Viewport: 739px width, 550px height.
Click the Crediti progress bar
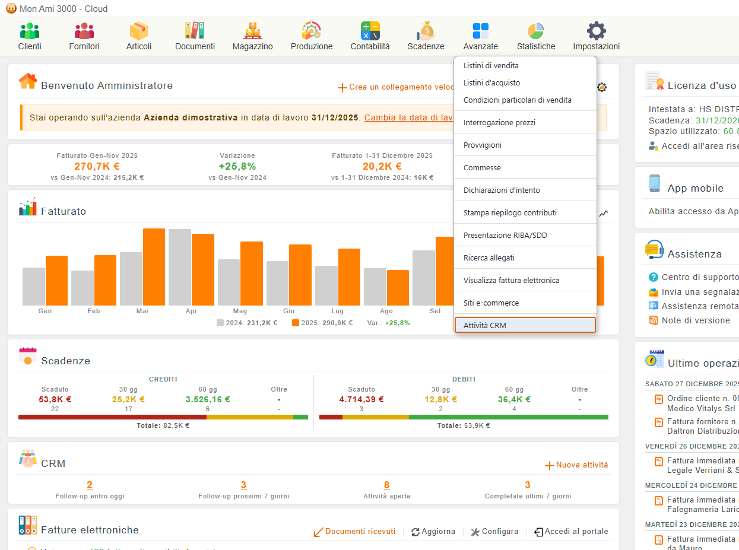163,417
